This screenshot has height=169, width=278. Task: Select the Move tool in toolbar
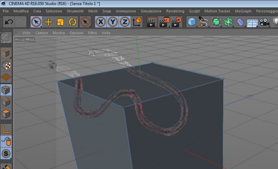pos(48,22)
